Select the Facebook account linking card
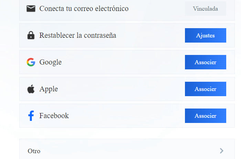 [x=127, y=116]
